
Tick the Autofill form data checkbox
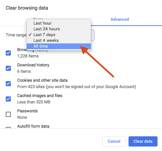point(8,128)
